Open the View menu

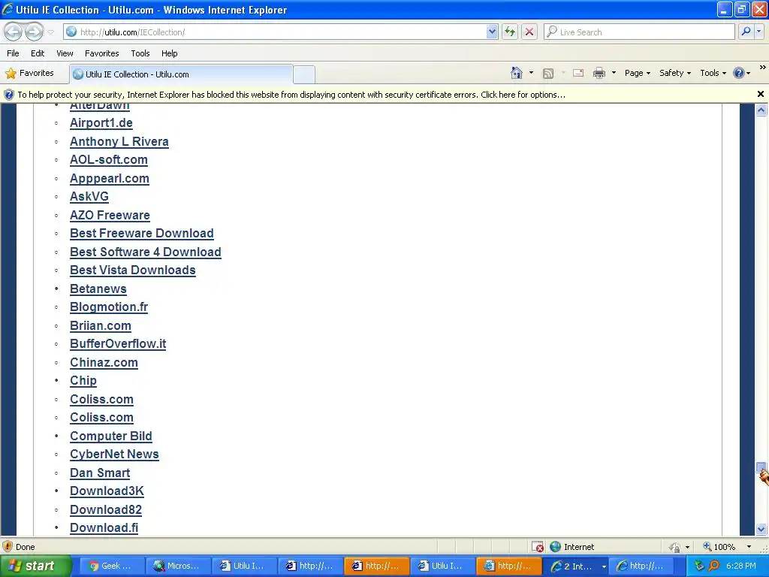click(x=65, y=53)
